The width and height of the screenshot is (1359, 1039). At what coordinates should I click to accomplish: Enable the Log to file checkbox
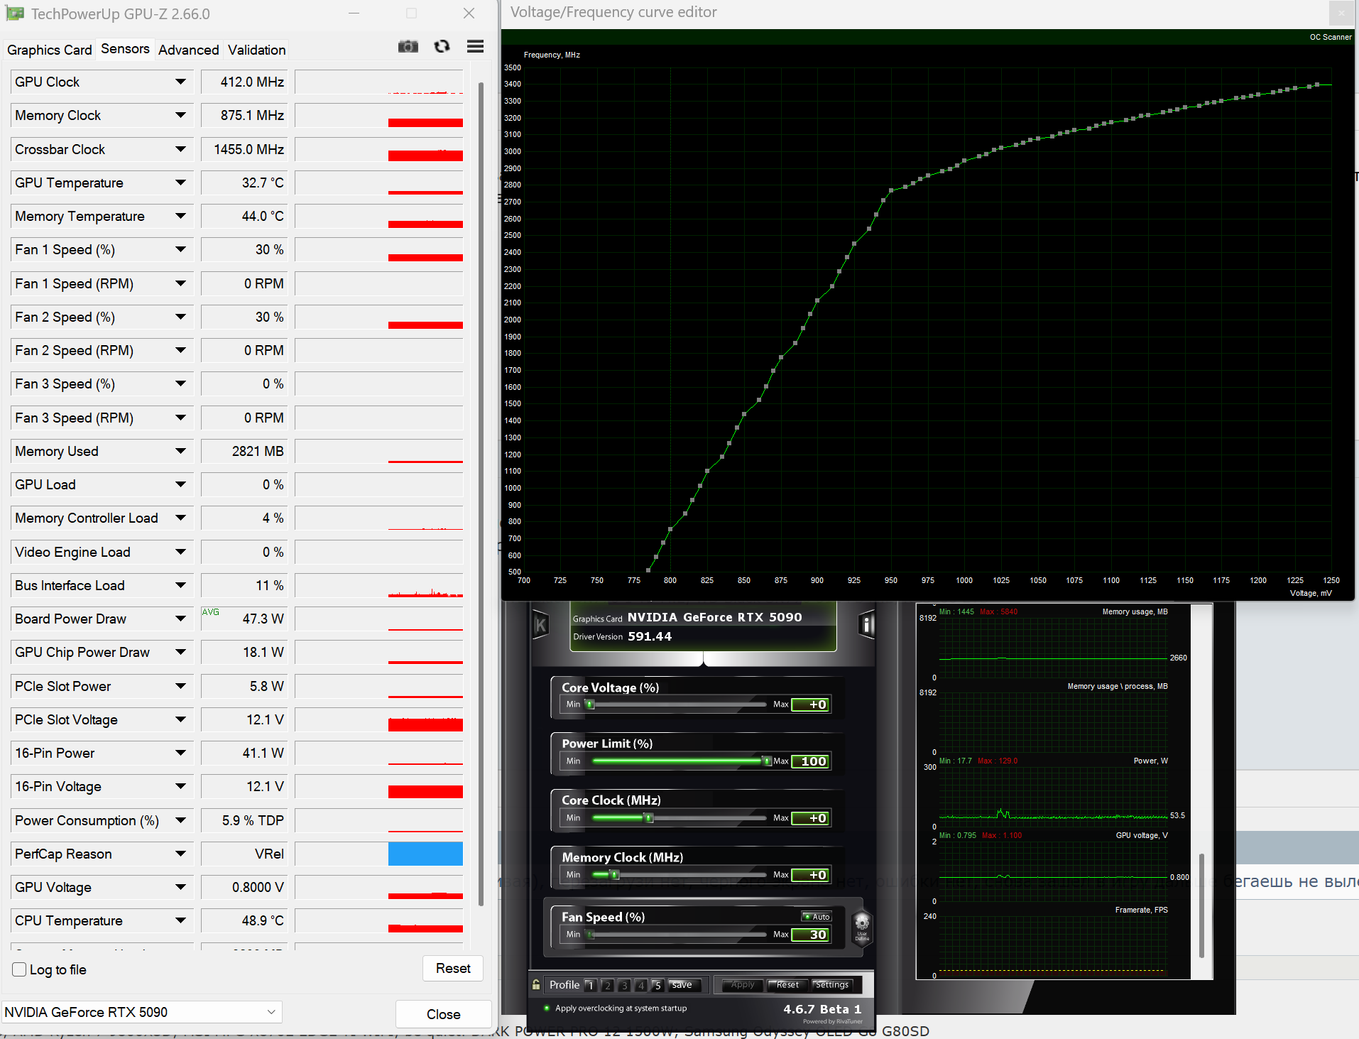point(20,969)
